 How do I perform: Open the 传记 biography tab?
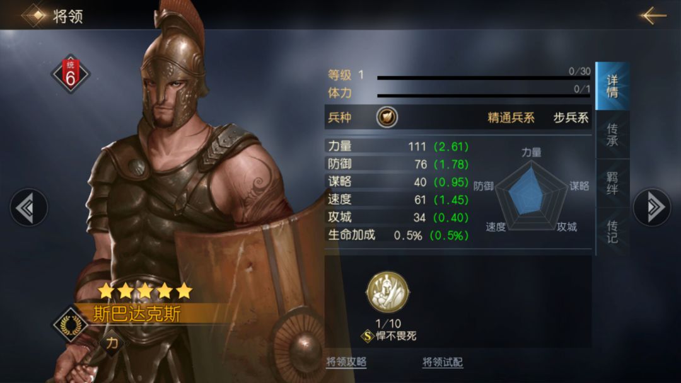pyautogui.click(x=612, y=232)
